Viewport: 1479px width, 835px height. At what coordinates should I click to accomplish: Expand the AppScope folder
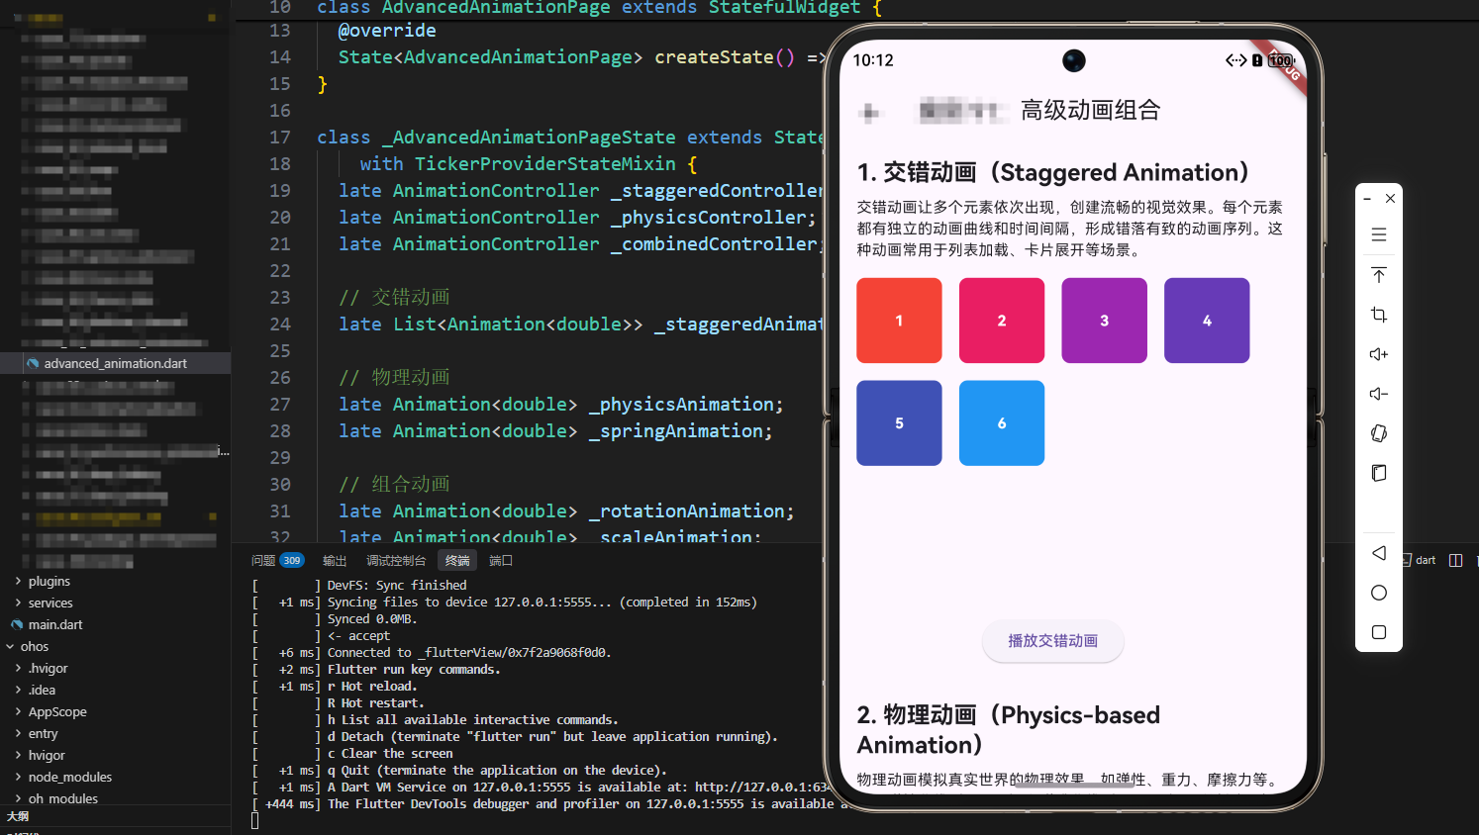point(18,711)
